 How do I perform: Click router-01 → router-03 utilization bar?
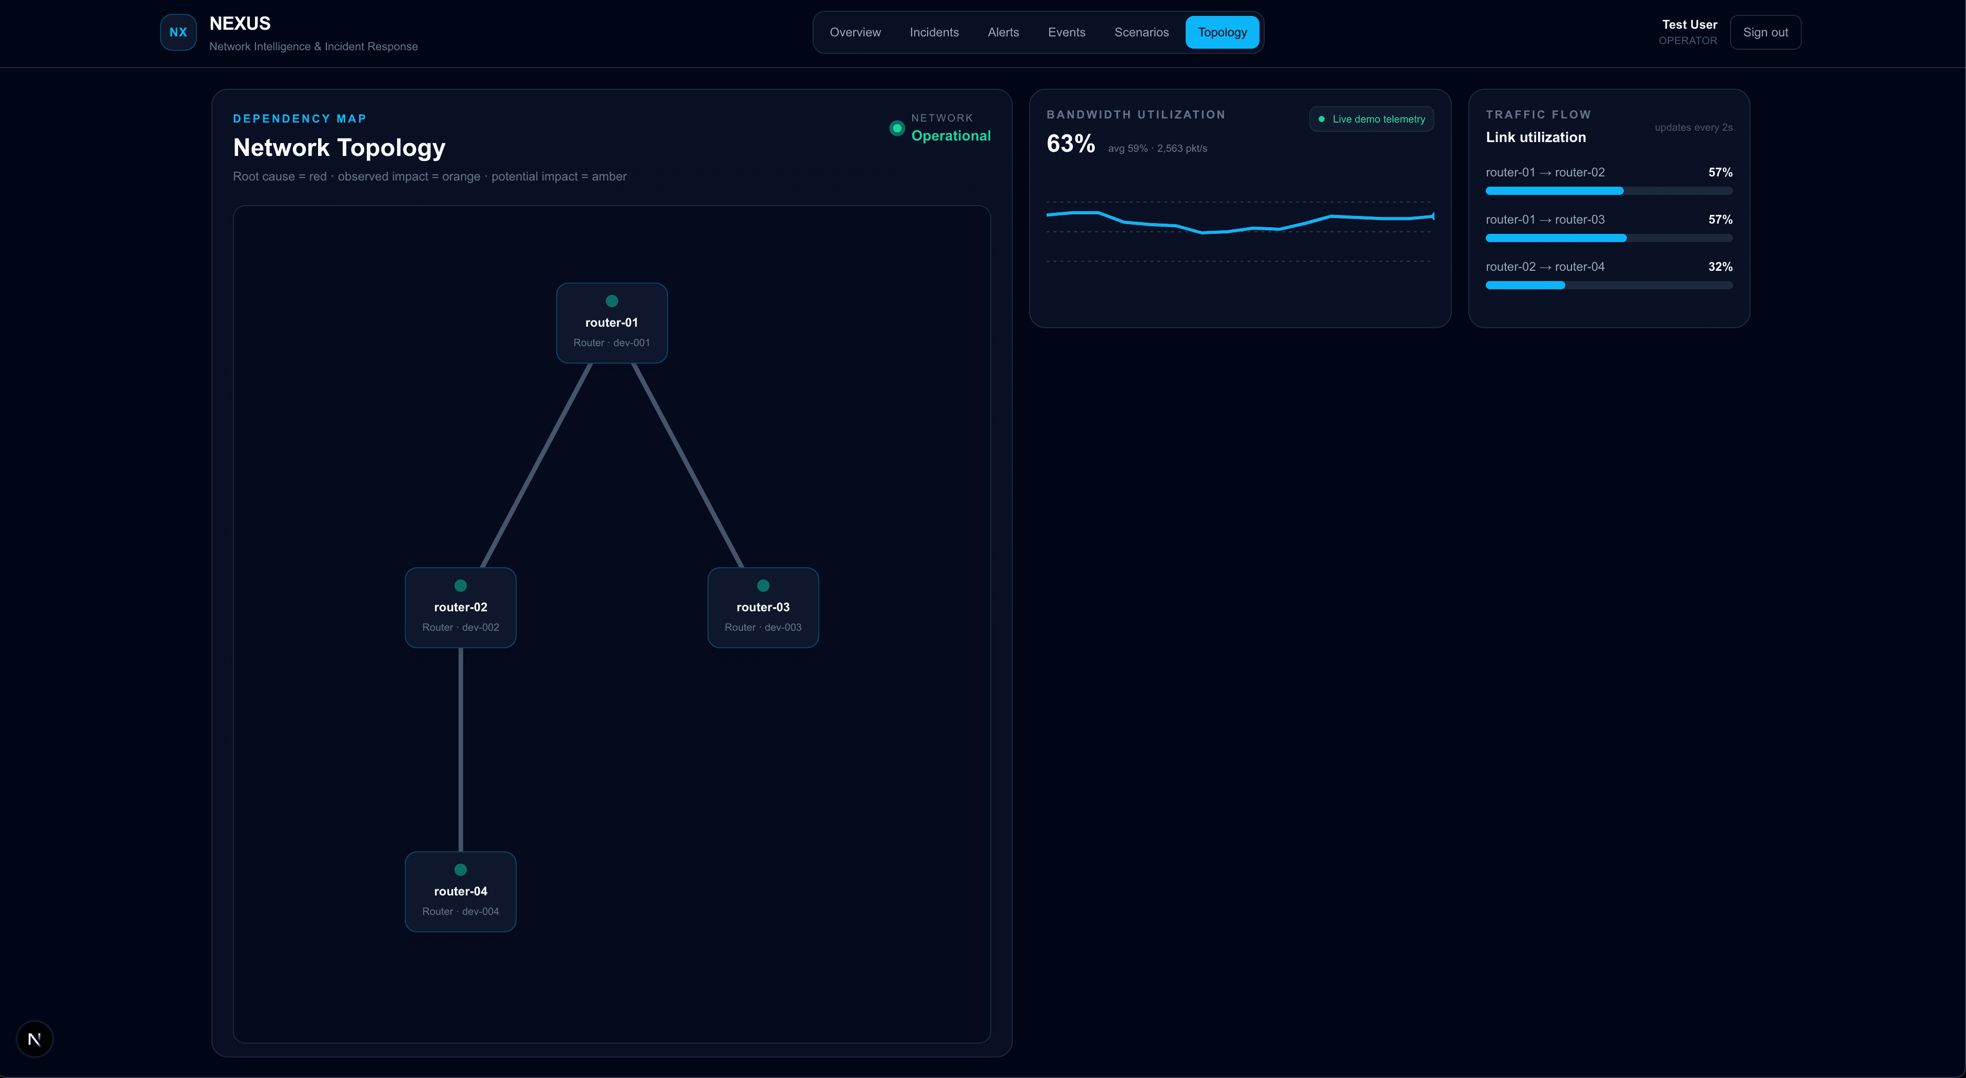pyautogui.click(x=1609, y=238)
